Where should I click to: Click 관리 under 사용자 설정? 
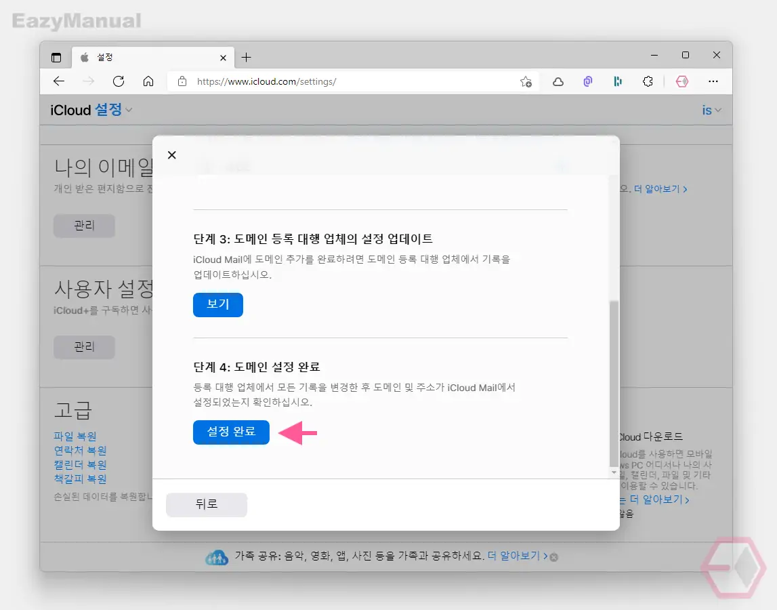[x=84, y=346]
